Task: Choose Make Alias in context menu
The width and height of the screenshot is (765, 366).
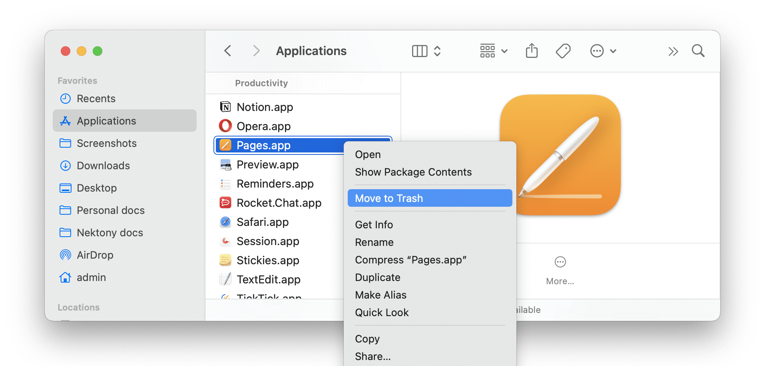Action: tap(430, 295)
